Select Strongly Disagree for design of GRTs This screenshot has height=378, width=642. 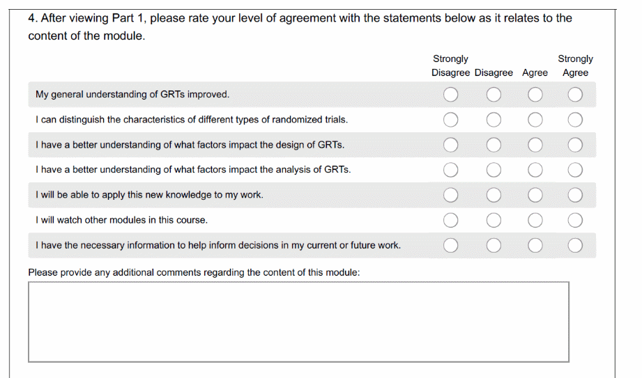point(450,145)
